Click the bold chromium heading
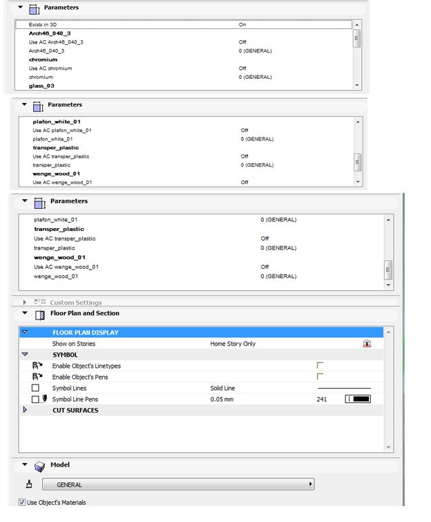 [x=43, y=59]
